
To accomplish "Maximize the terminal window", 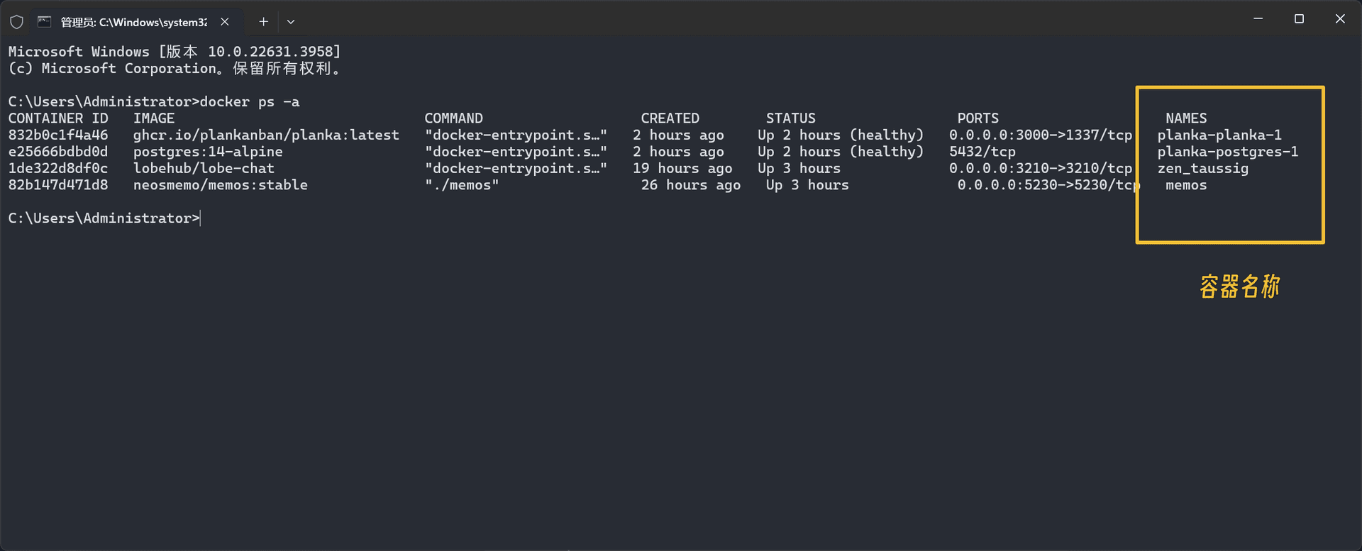I will pyautogui.click(x=1299, y=19).
